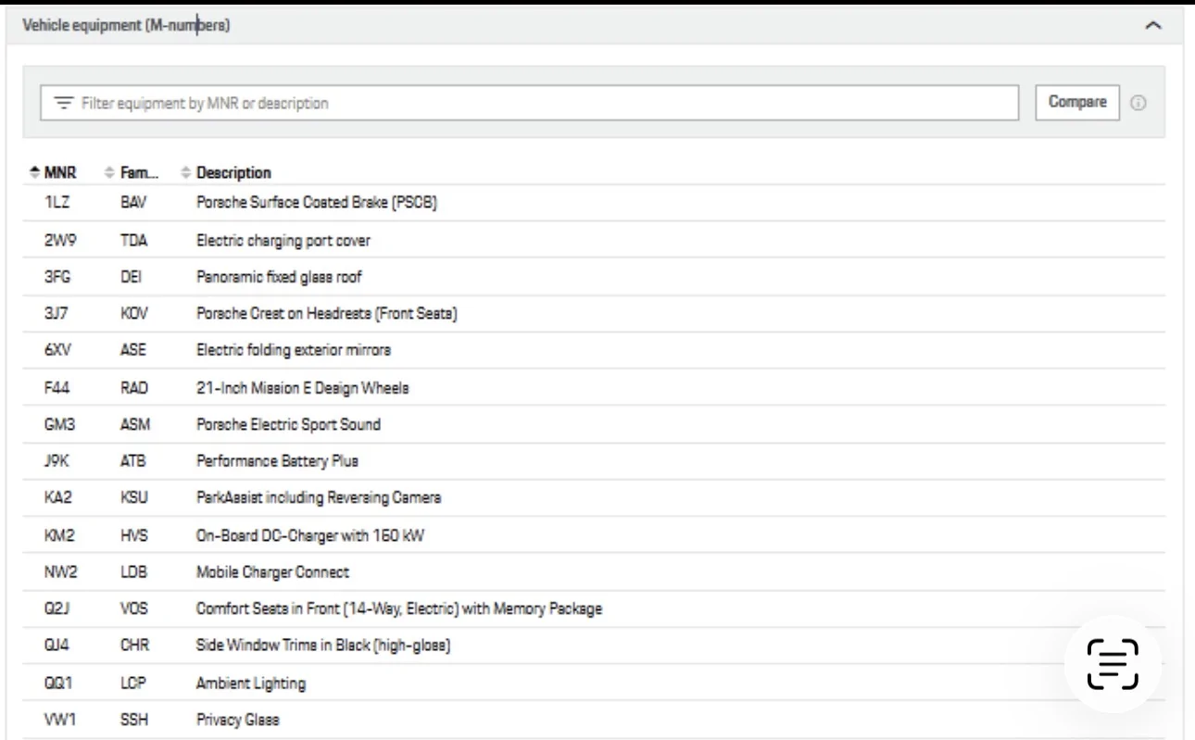Select the NW2 MNR cell

60,572
